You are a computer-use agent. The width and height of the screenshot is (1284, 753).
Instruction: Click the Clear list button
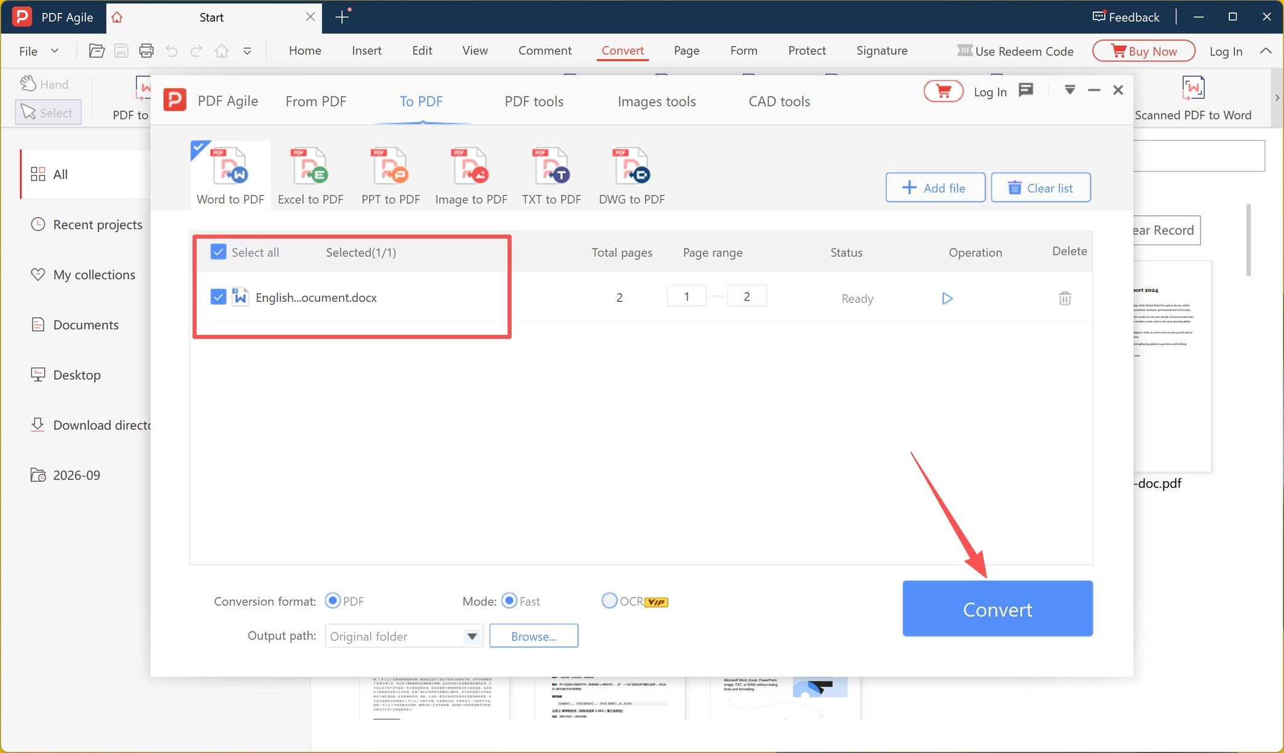click(x=1041, y=187)
